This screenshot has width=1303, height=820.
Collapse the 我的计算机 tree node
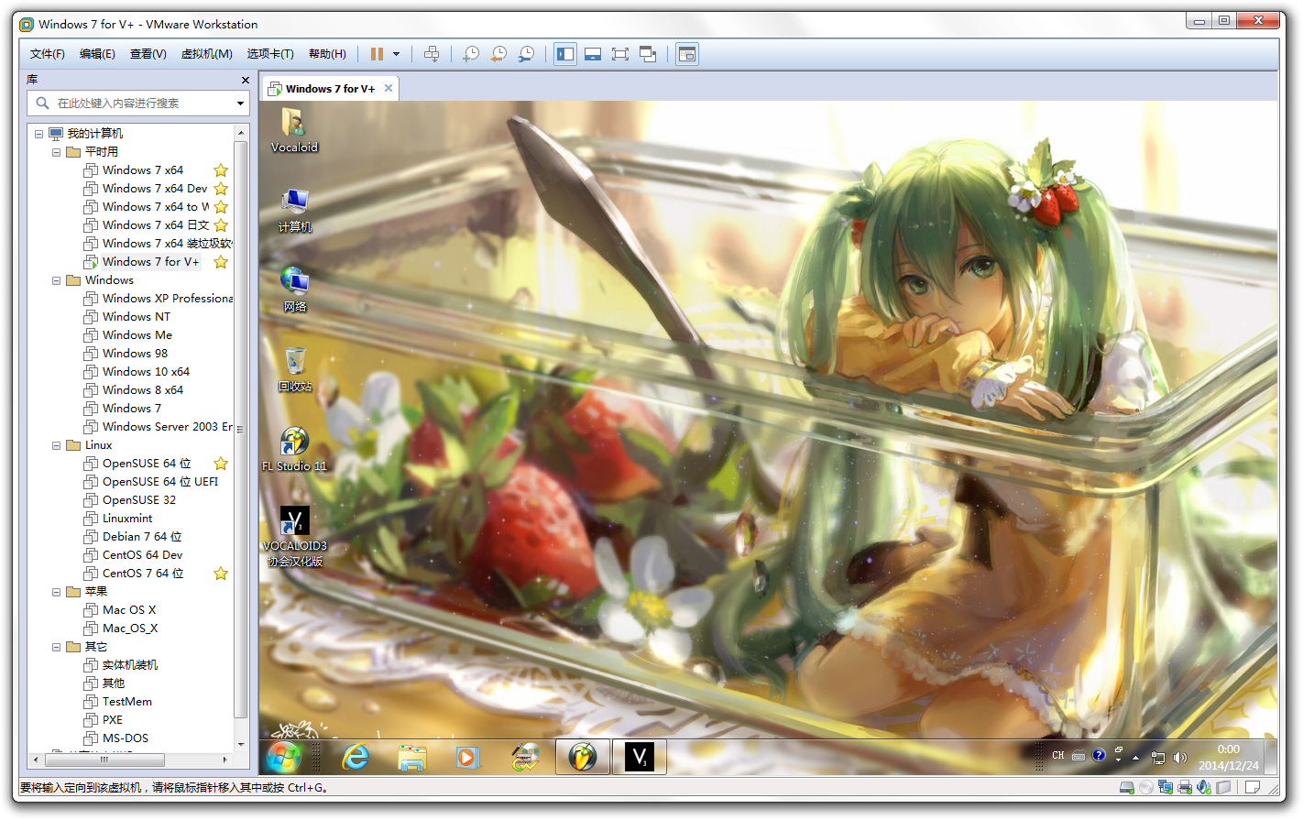coord(38,134)
